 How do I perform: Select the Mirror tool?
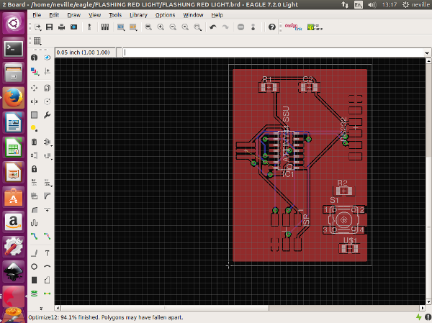tap(35, 101)
